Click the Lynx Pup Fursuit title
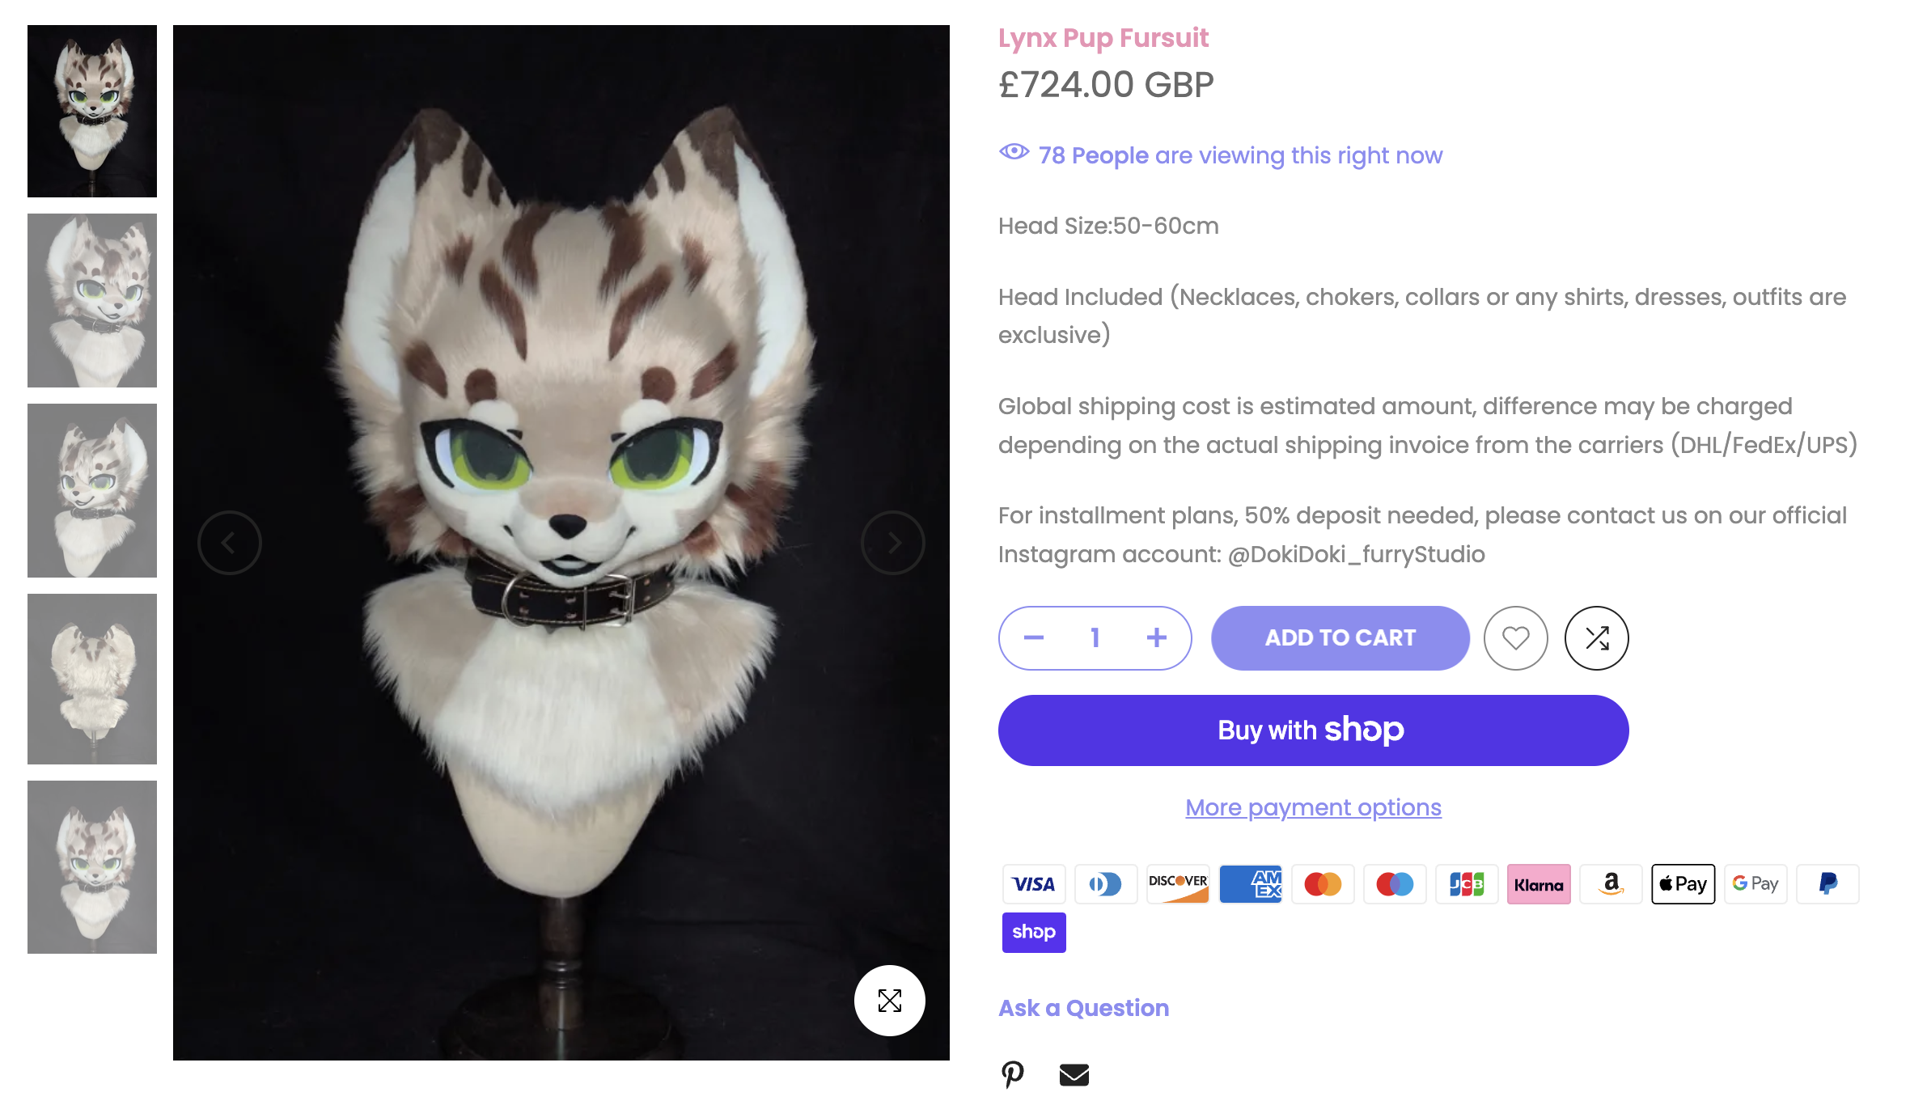The width and height of the screenshot is (1927, 1105). click(x=1103, y=38)
